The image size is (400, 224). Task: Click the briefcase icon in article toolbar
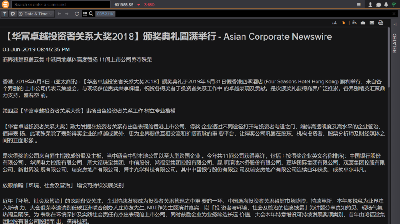coord(363,23)
